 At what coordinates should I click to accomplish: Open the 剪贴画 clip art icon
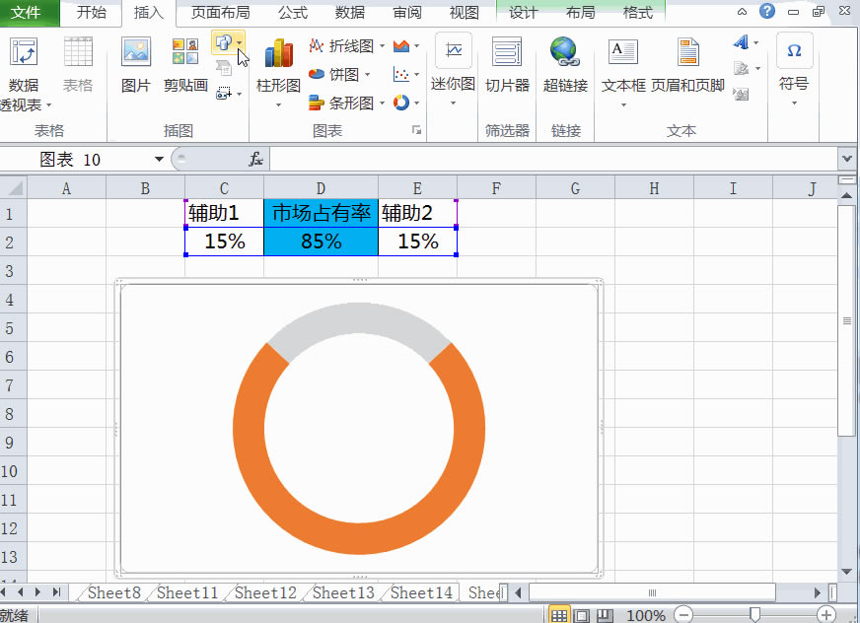click(x=185, y=51)
